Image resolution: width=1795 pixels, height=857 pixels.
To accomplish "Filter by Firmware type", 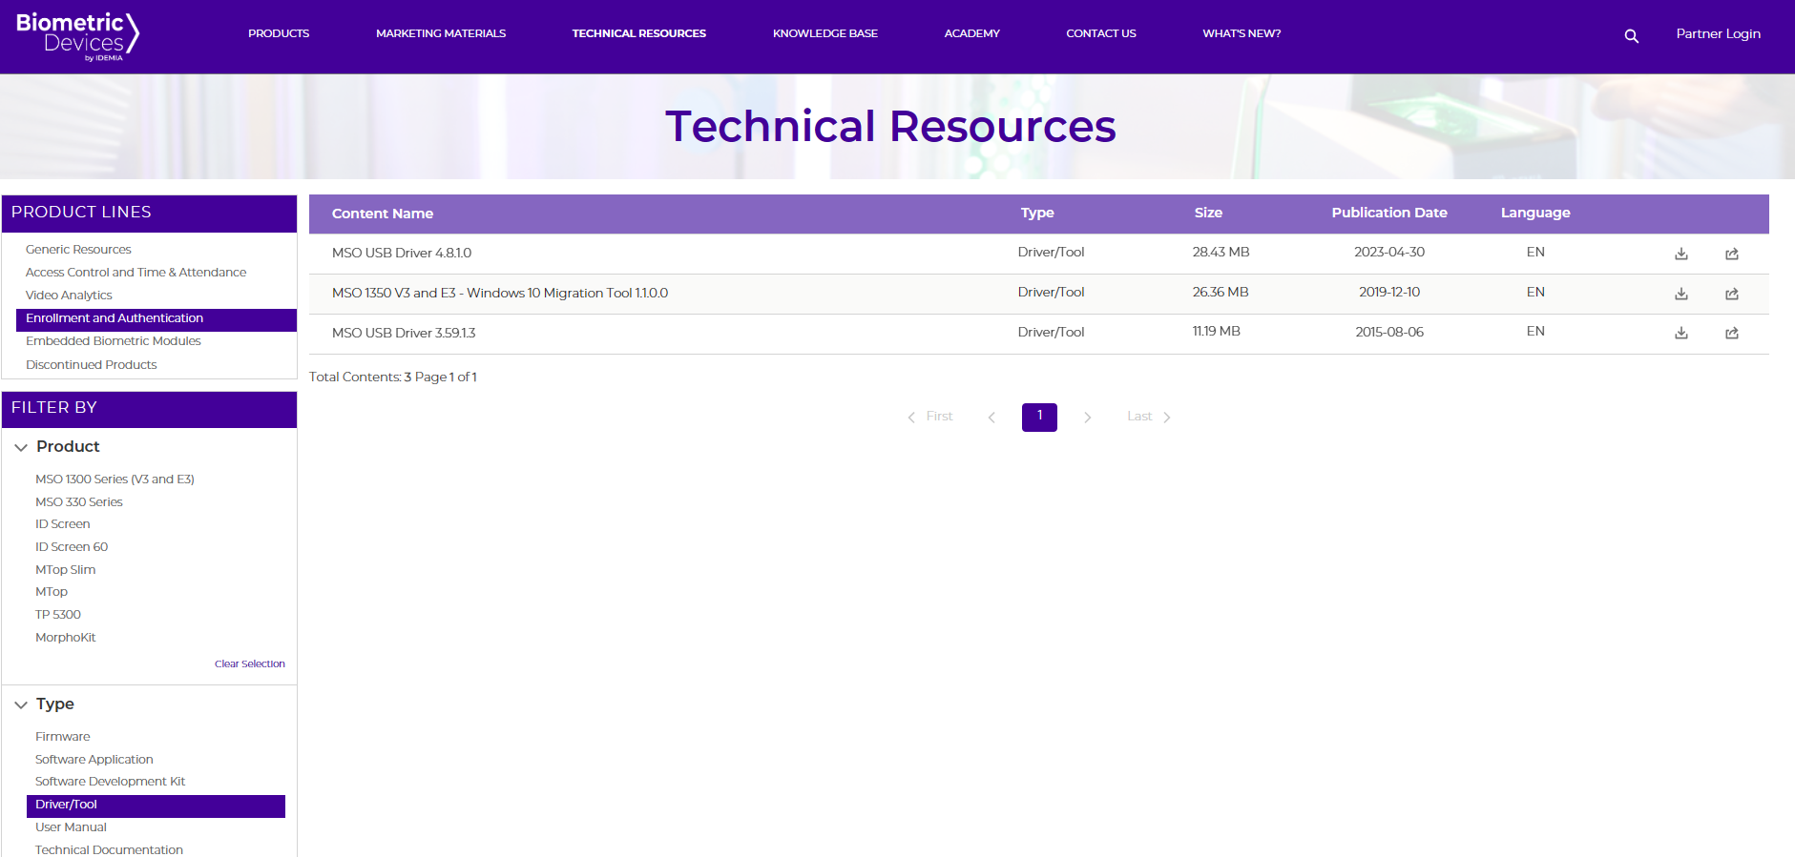I will pyautogui.click(x=63, y=737).
